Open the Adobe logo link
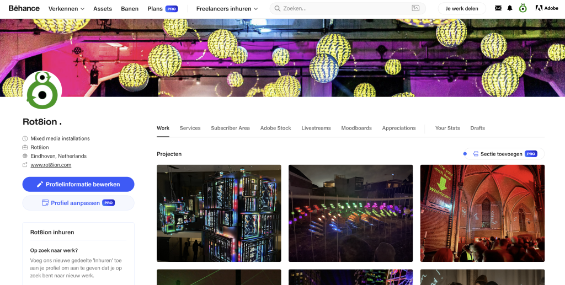 [547, 8]
